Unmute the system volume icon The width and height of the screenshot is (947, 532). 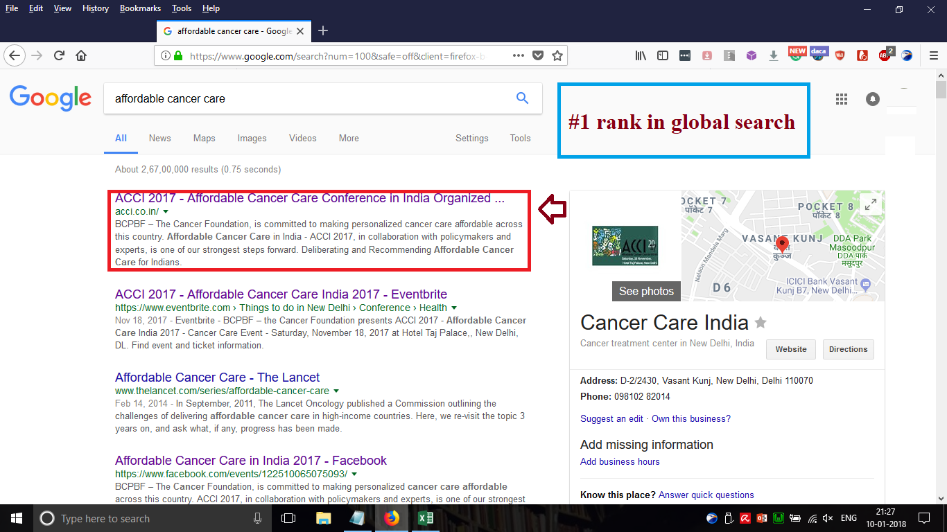pos(827,518)
